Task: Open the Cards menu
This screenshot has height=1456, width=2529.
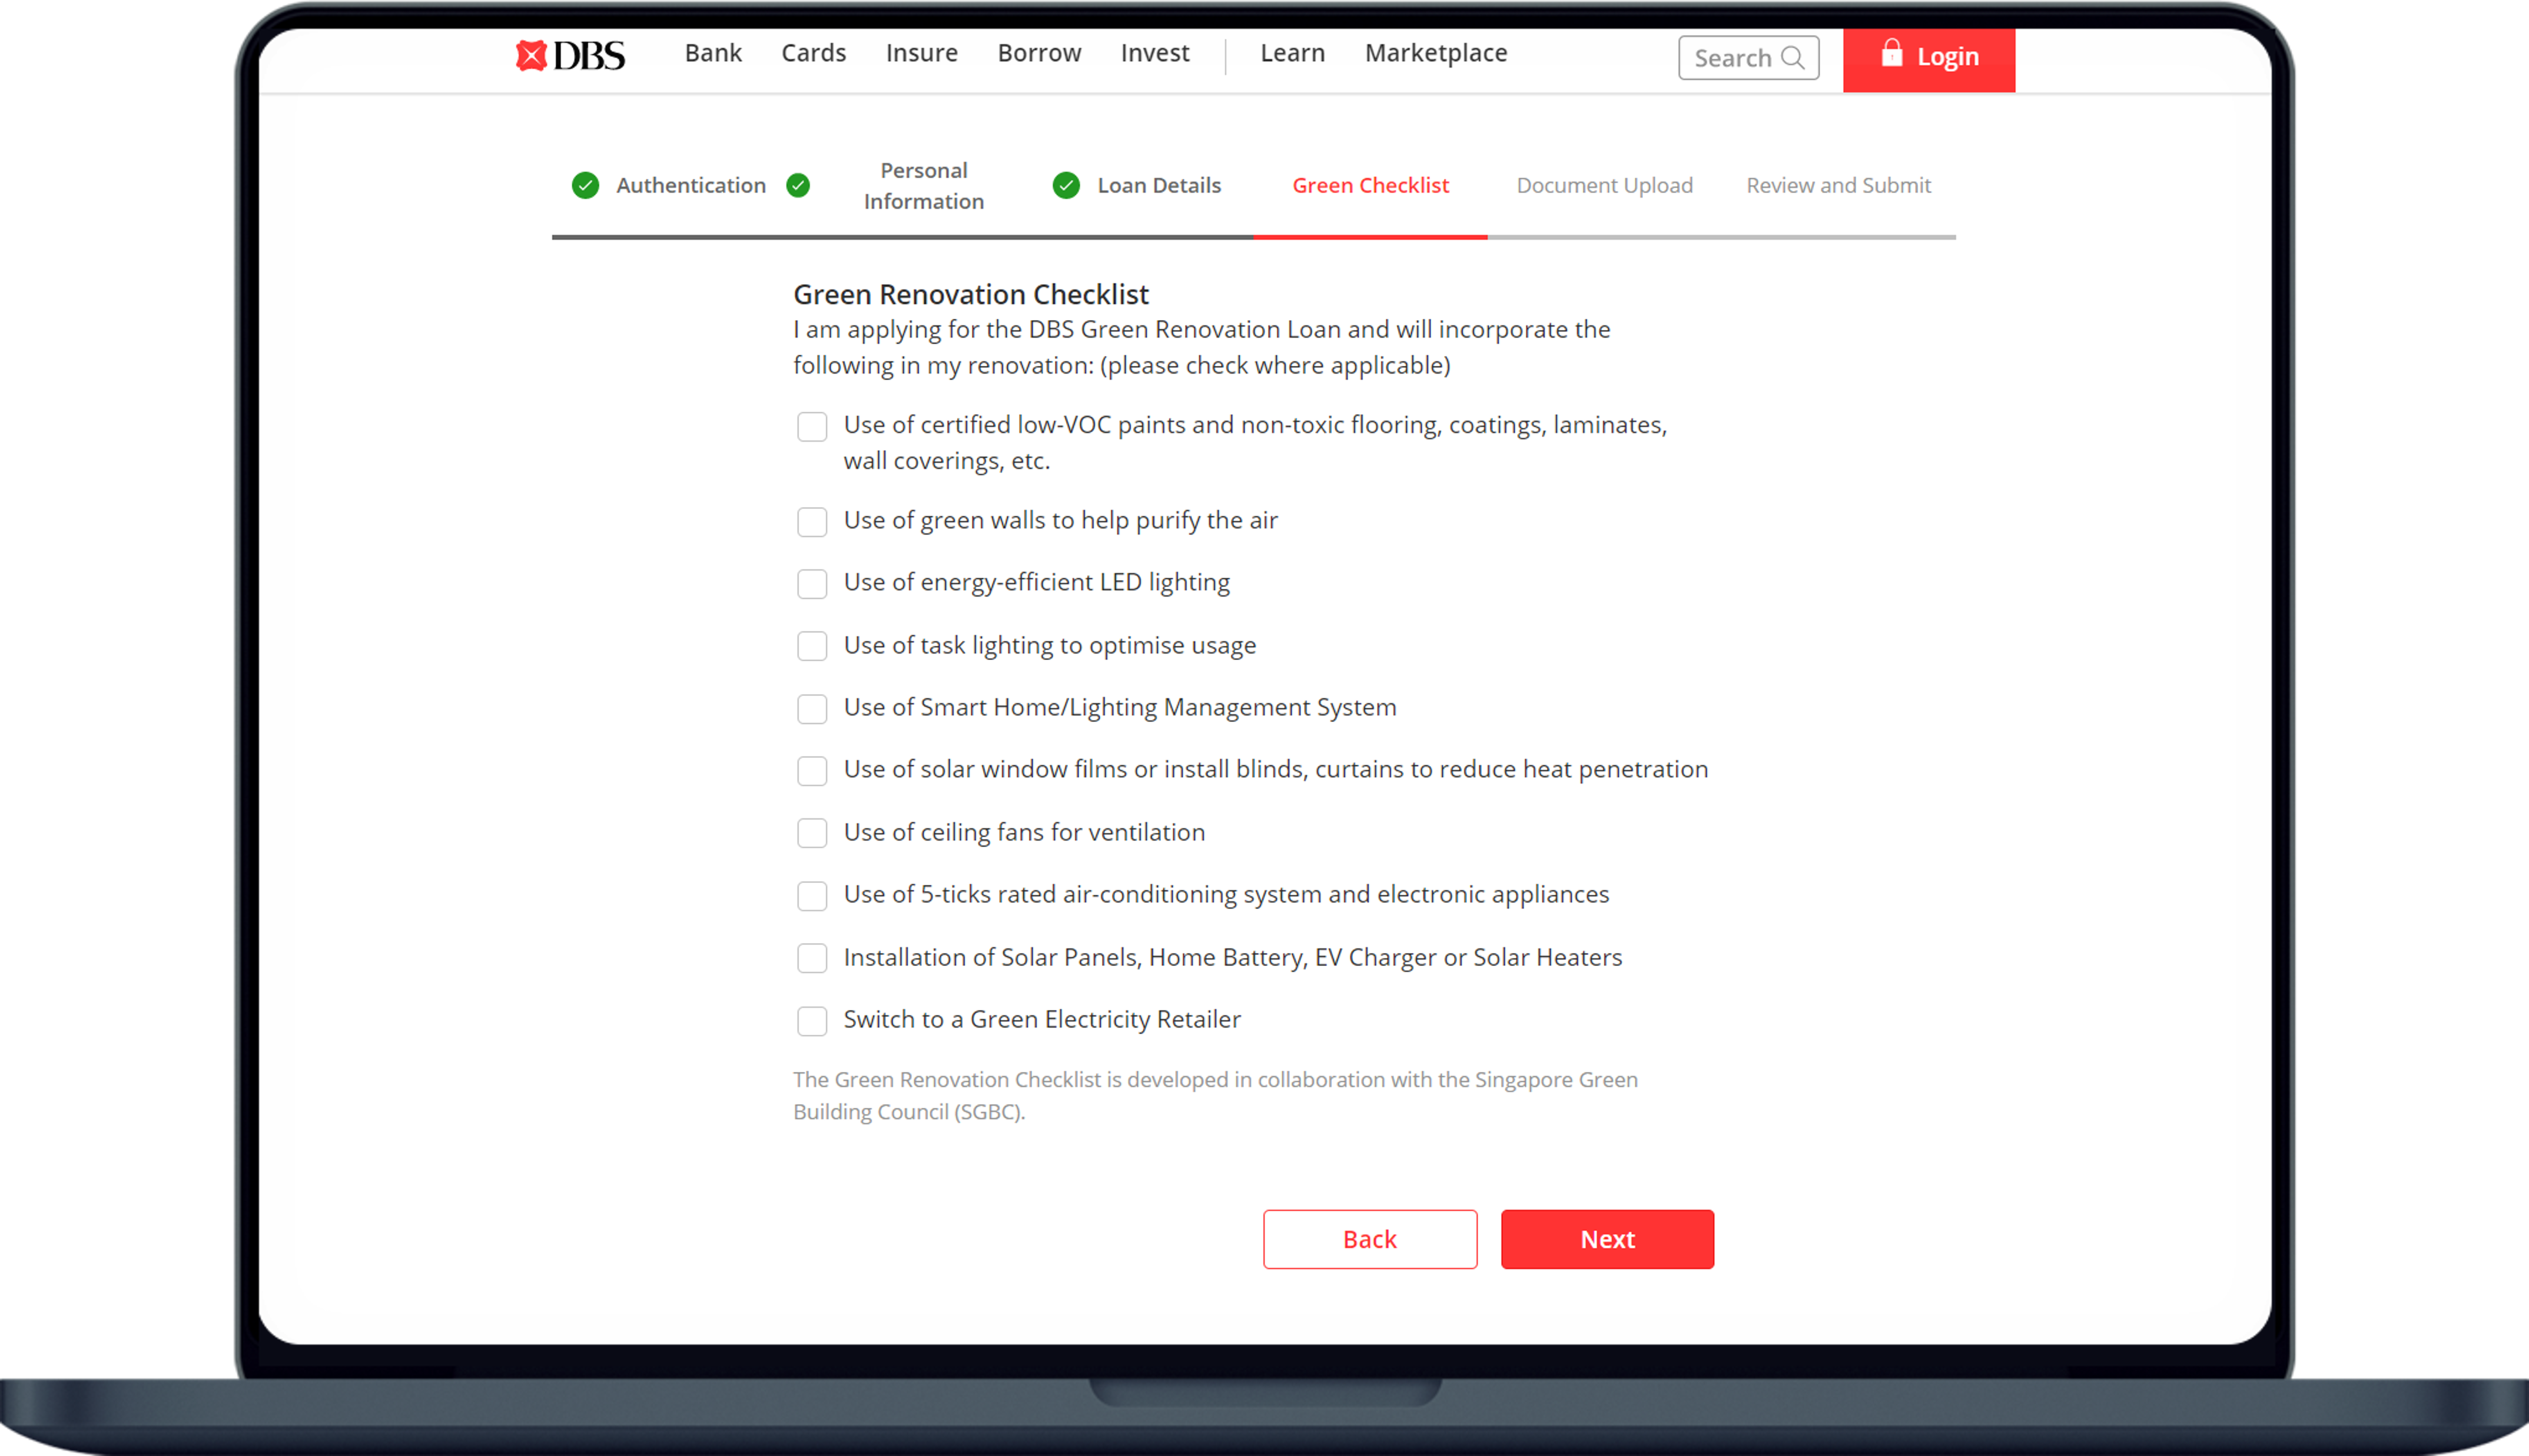Action: 814,53
